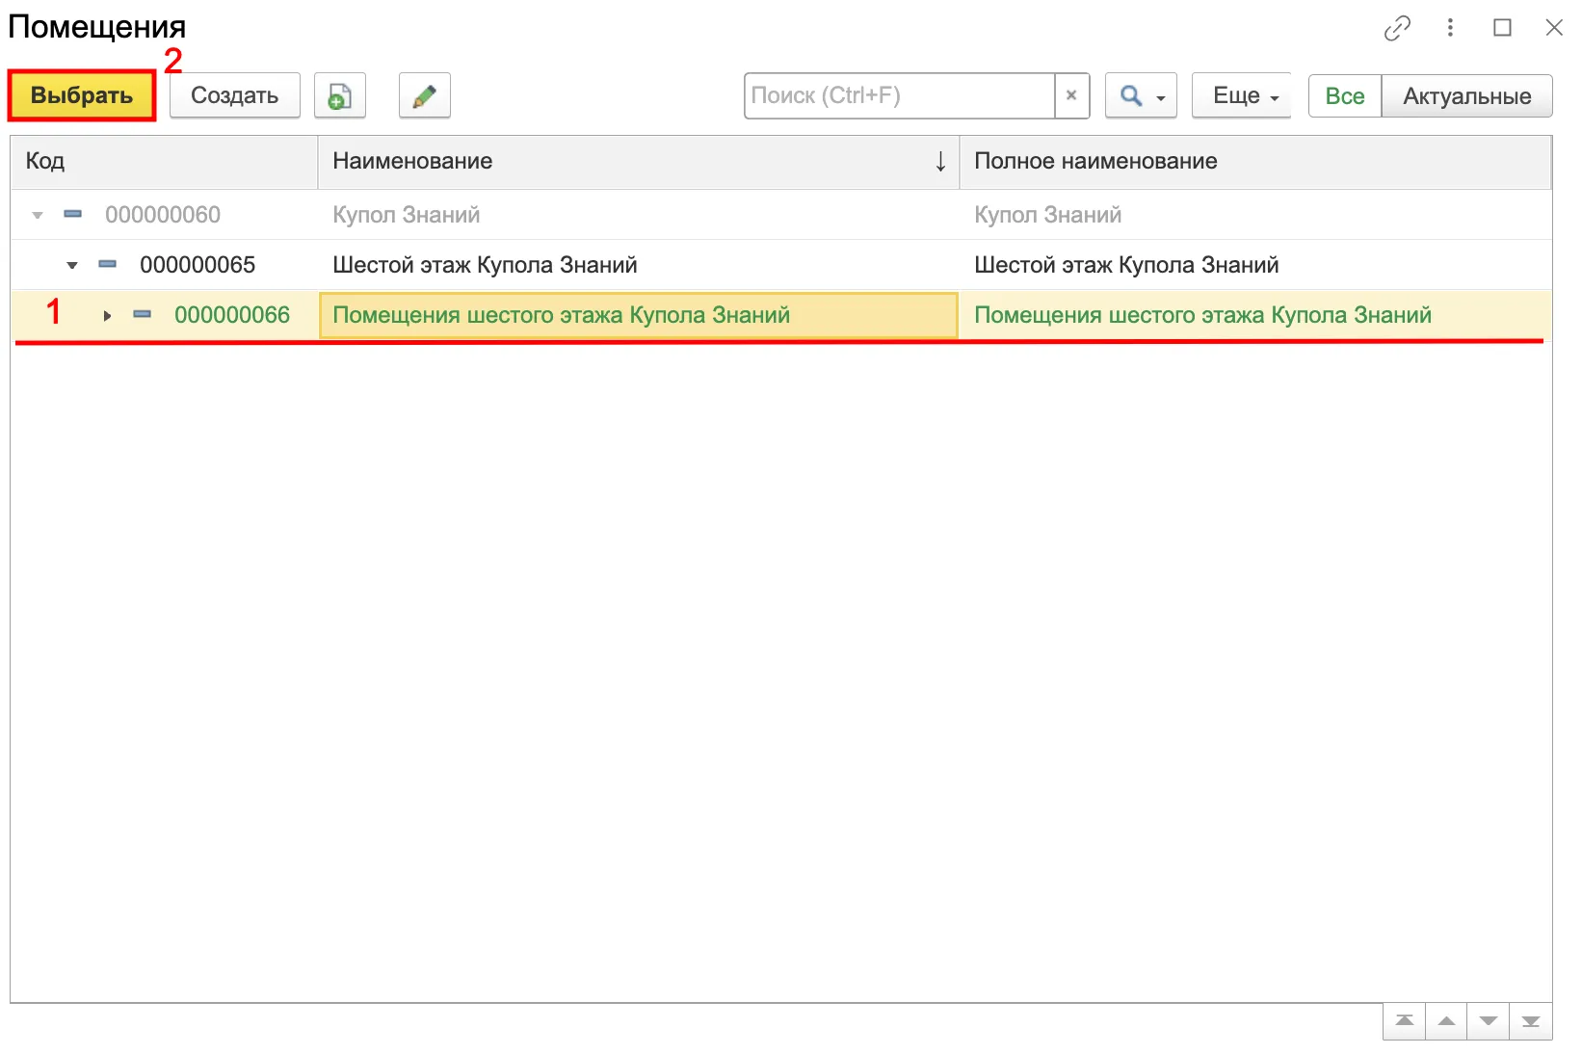The height and width of the screenshot is (1054, 1582).
Task: Open the Еще menu
Action: click(1242, 95)
